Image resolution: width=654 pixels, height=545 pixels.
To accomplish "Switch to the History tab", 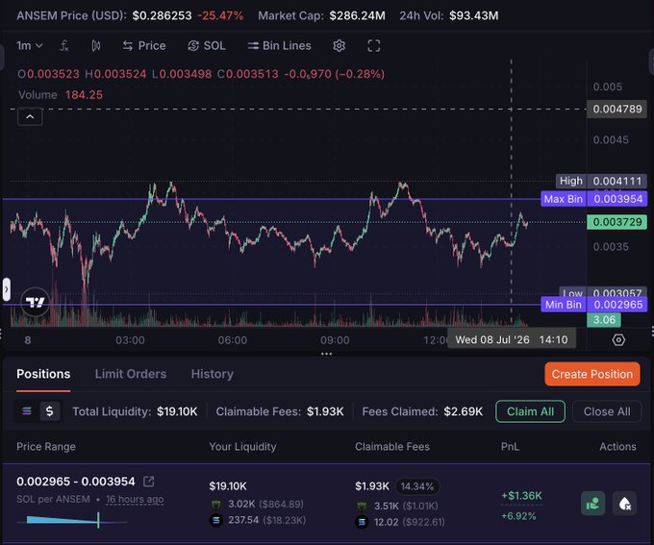I will tap(213, 374).
